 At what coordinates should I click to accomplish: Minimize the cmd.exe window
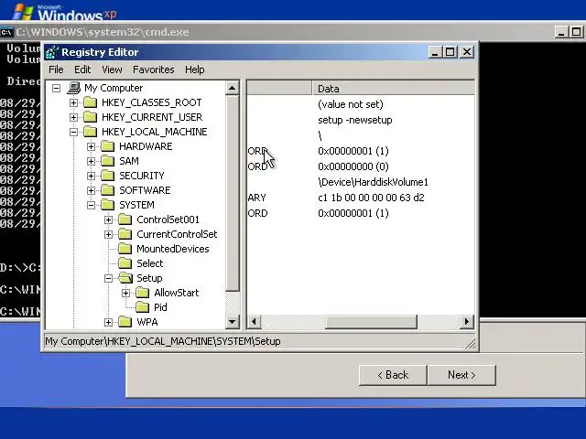tap(561, 33)
